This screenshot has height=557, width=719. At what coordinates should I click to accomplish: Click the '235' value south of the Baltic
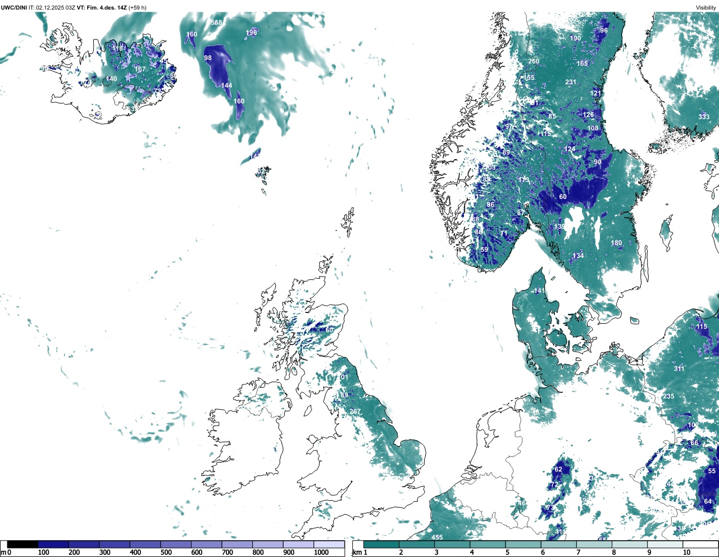pos(668,396)
